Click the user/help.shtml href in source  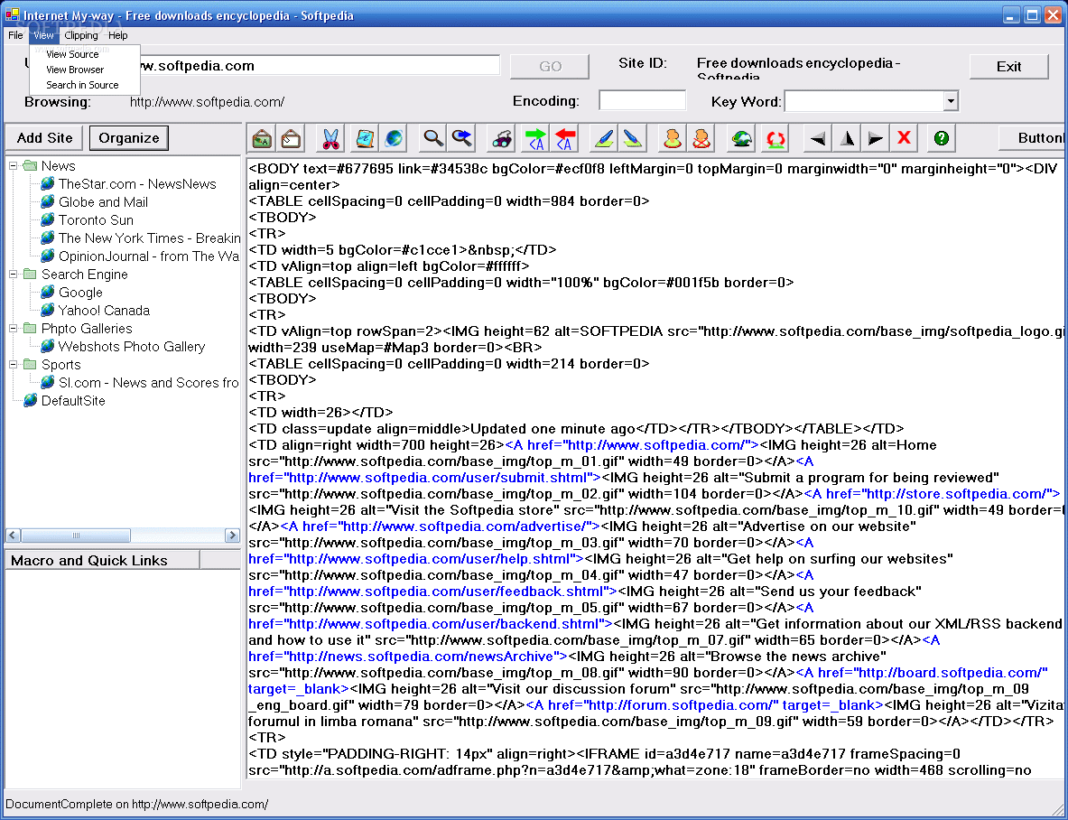[415, 559]
